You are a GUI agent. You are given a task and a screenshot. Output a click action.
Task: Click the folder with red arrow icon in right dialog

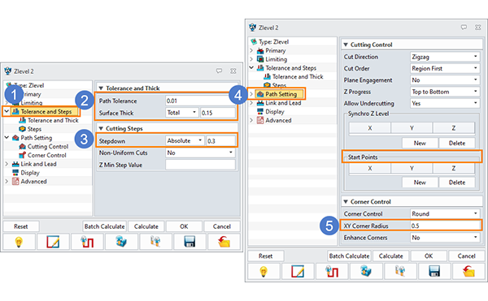468,272
